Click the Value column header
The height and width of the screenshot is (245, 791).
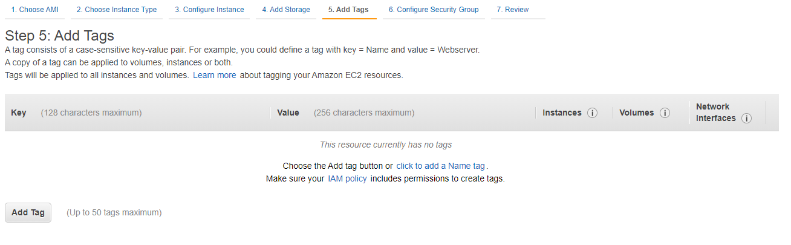click(288, 113)
